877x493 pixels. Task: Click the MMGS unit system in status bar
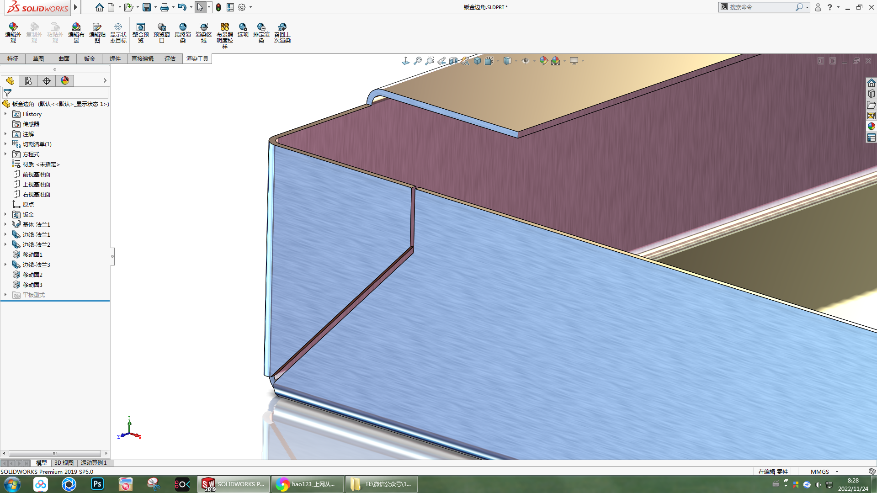(x=820, y=472)
